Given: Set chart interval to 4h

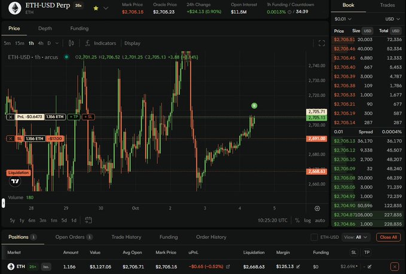Looking at the screenshot, I should [41, 43].
